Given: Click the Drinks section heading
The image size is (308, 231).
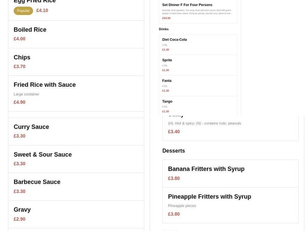Looking at the screenshot, I should (x=164, y=29).
